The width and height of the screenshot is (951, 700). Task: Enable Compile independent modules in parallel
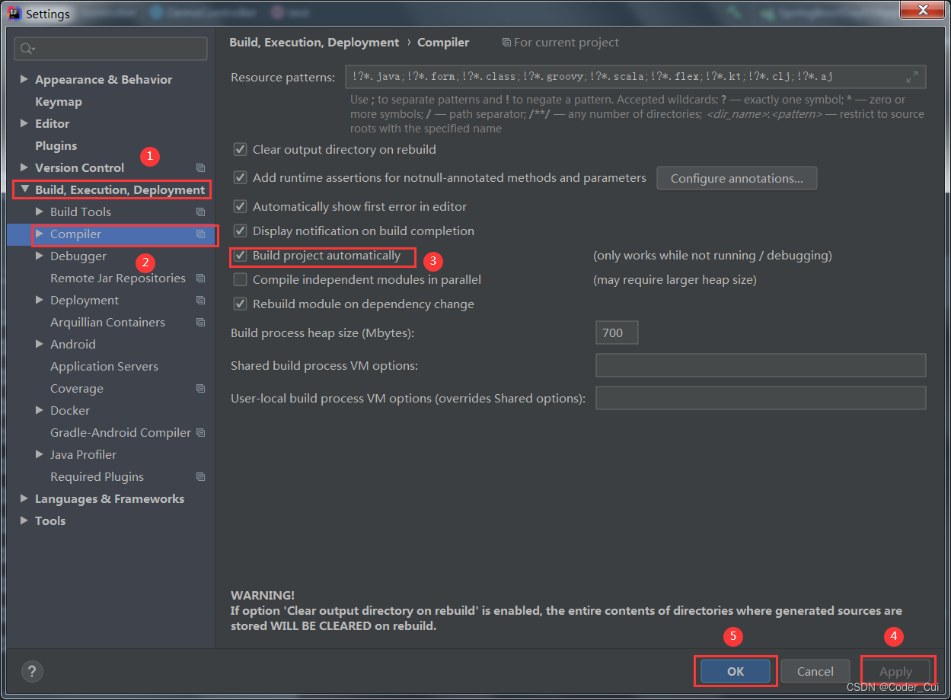[x=240, y=280]
